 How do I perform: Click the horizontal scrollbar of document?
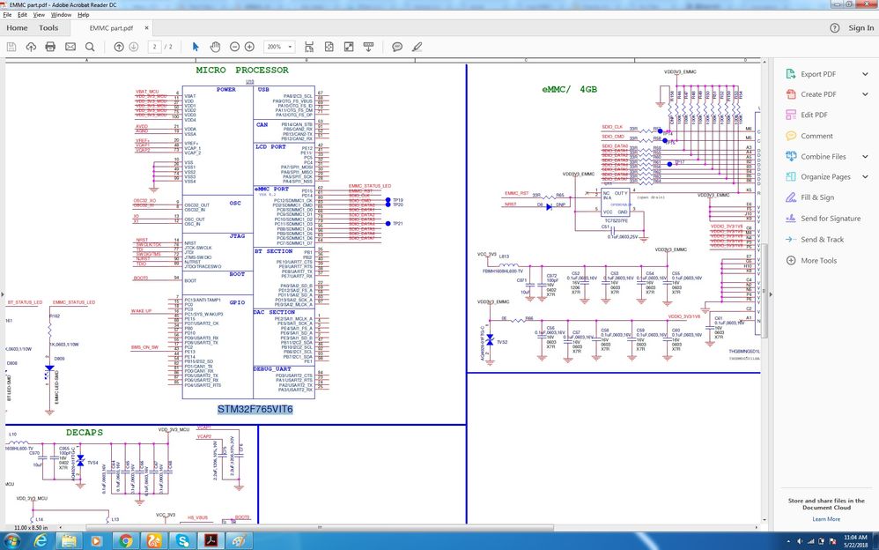pos(320,528)
